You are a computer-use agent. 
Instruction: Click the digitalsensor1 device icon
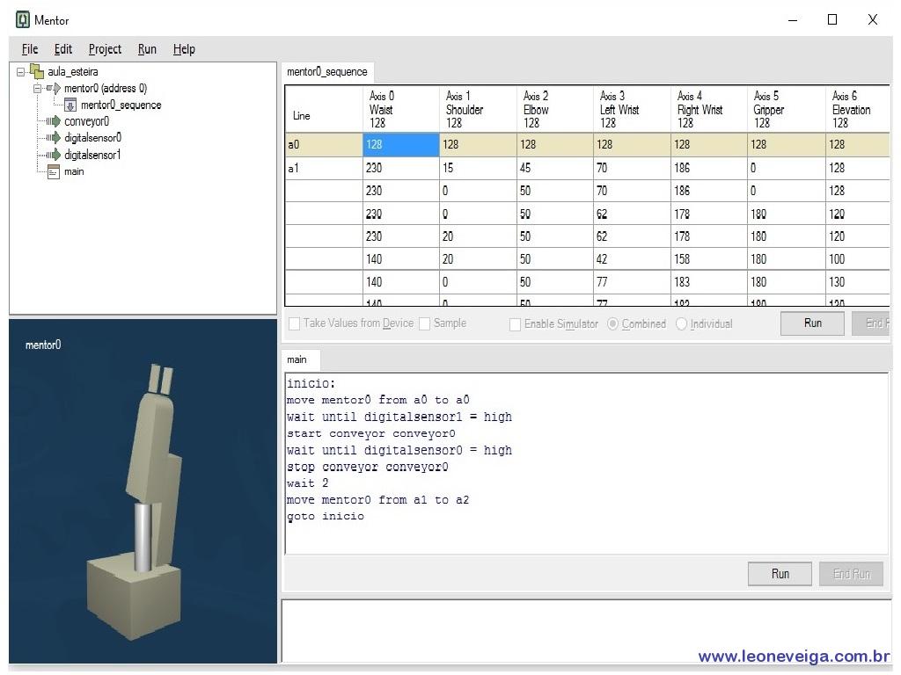[54, 155]
